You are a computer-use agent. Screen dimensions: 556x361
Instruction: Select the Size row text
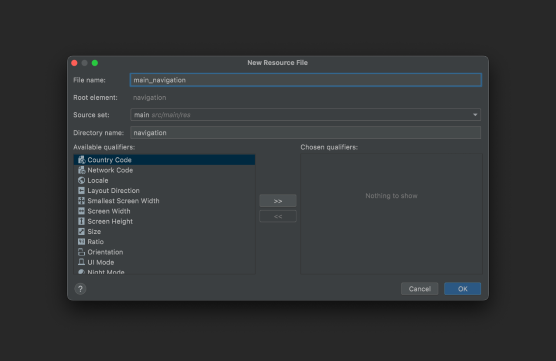94,232
